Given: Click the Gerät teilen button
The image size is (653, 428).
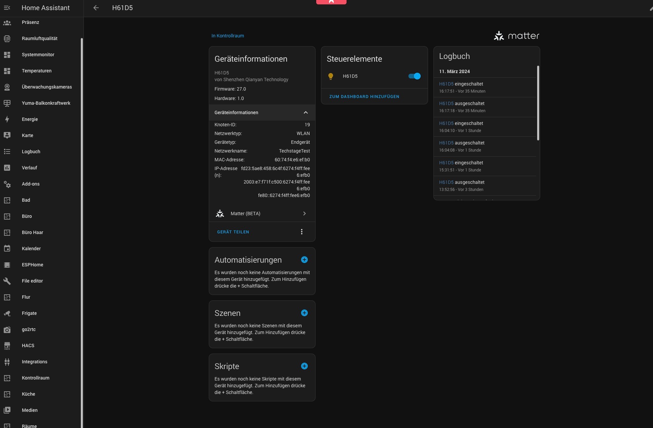Looking at the screenshot, I should 233,232.
